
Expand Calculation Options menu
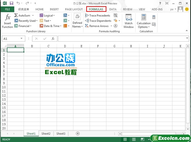144,21
